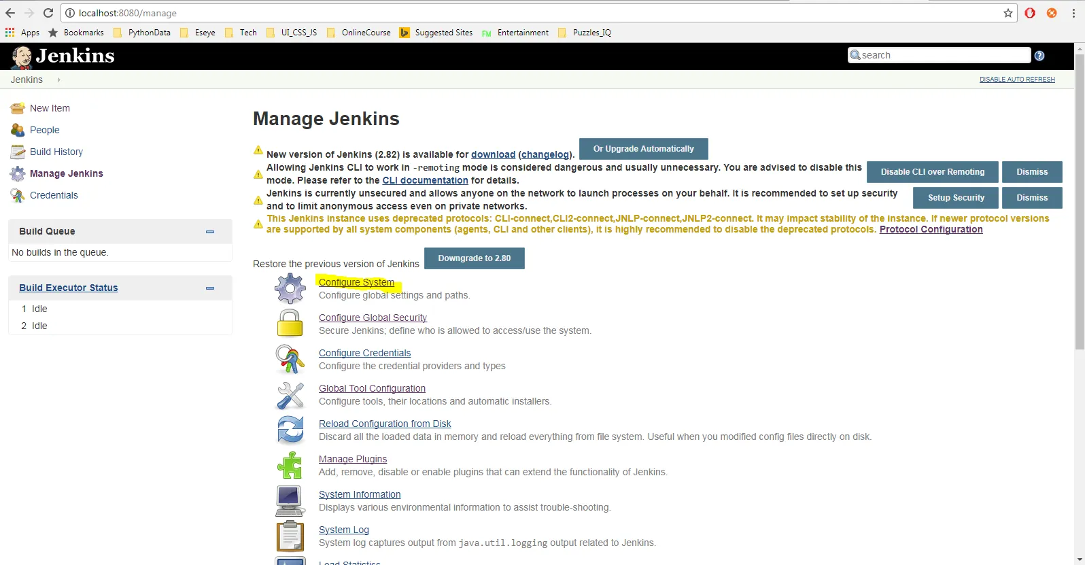
Task: Open the Global Tool Configuration link
Action: [x=372, y=388]
